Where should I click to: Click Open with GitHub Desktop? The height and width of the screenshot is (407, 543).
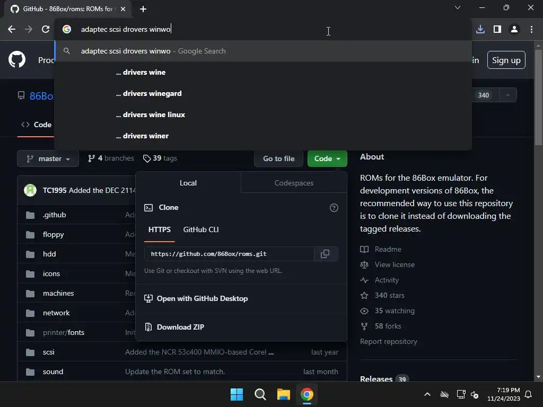(202, 298)
